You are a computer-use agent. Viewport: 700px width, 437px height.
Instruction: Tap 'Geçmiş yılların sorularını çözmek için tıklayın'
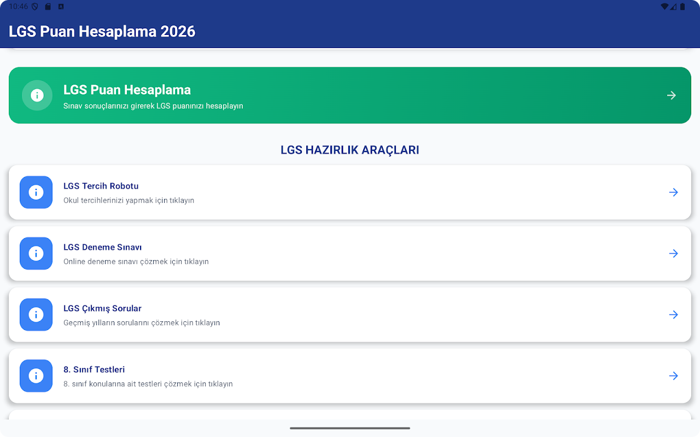click(142, 323)
